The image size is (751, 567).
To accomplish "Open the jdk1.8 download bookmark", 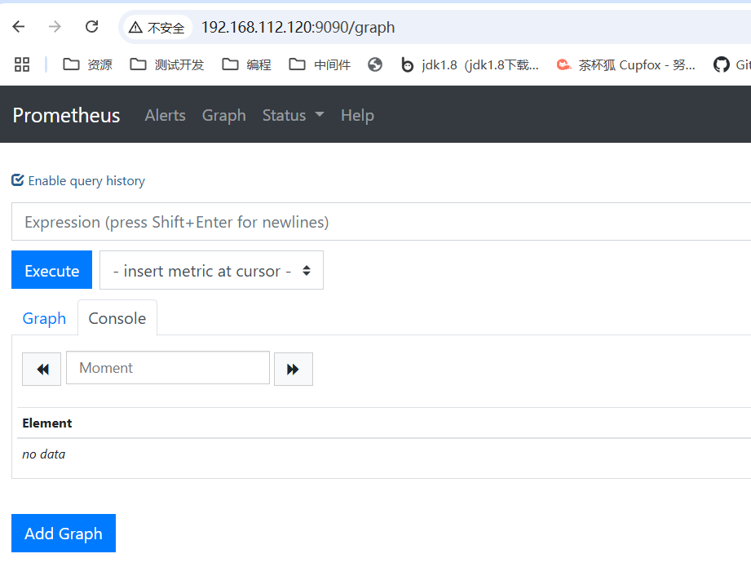I will tap(470, 64).
